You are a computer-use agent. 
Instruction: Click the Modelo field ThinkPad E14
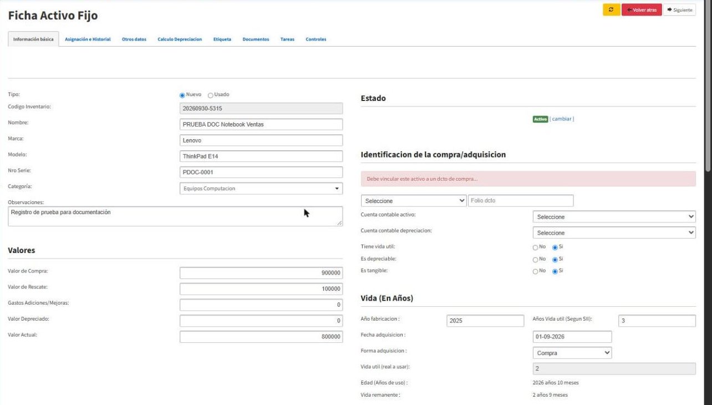[x=261, y=156]
